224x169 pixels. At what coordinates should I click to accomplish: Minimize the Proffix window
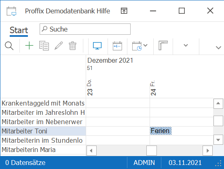coord(153,11)
